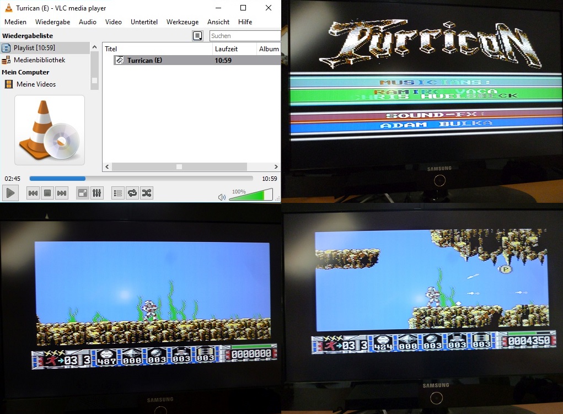
Task: Open extended settings equalizer icon
Action: pyautogui.click(x=97, y=193)
